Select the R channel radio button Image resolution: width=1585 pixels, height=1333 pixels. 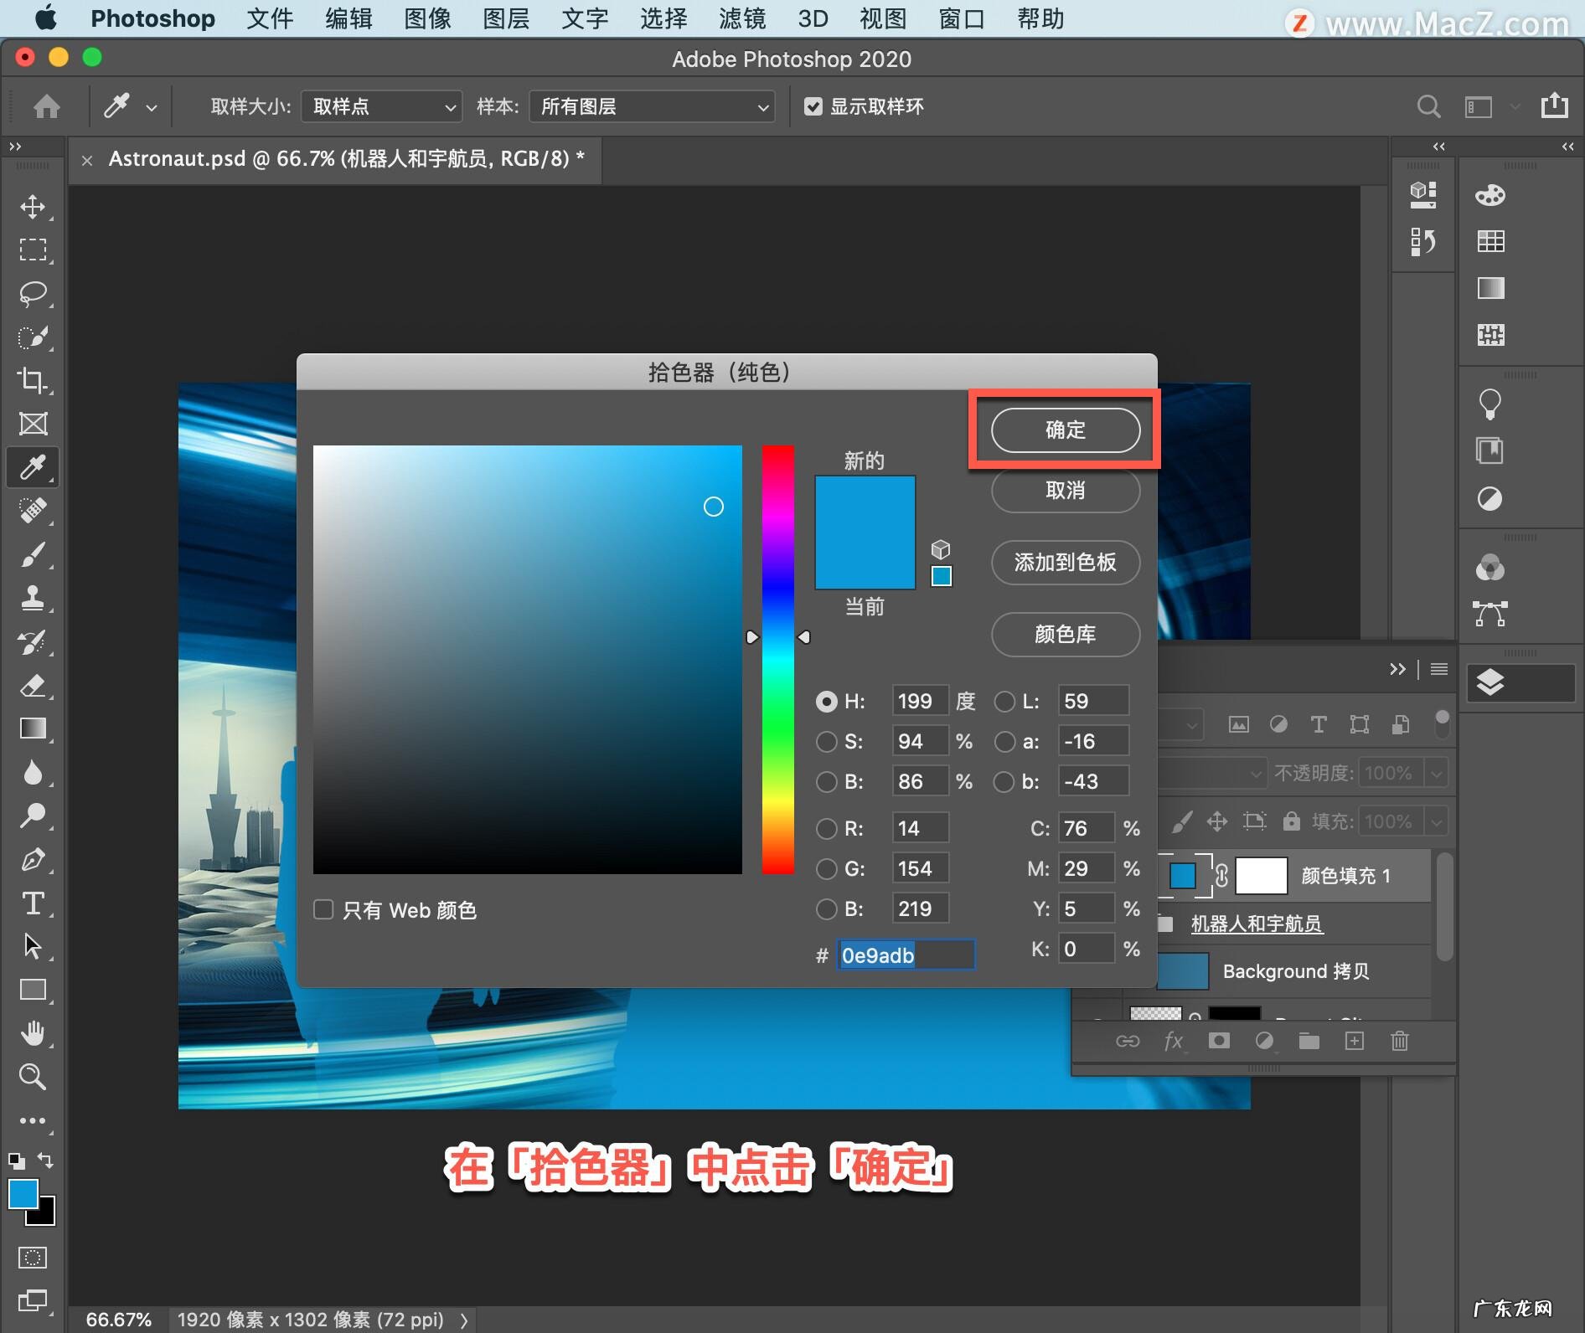[826, 828]
